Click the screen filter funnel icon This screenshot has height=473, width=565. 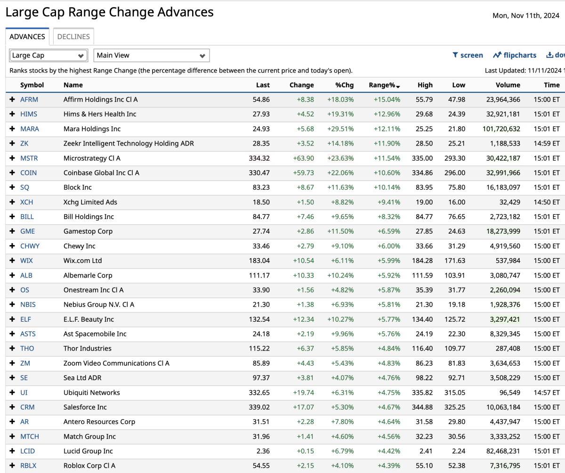point(455,55)
